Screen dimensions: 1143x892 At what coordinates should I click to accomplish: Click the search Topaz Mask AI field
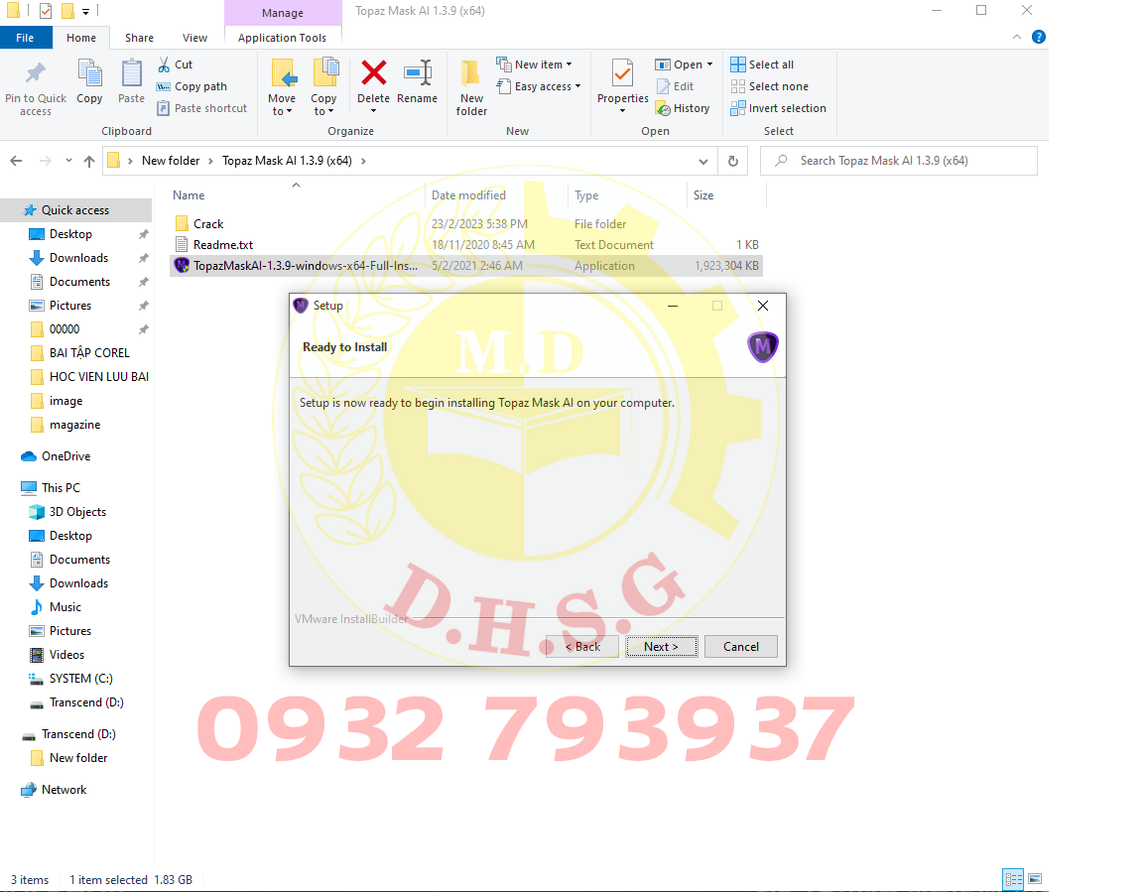pyautogui.click(x=899, y=161)
